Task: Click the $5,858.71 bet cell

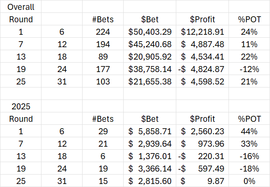Action: [150, 131]
